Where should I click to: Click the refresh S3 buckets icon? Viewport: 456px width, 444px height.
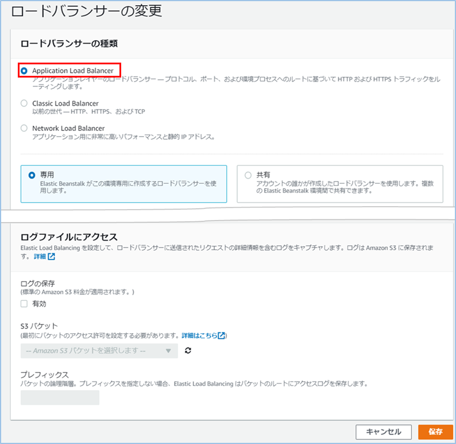[x=188, y=350]
